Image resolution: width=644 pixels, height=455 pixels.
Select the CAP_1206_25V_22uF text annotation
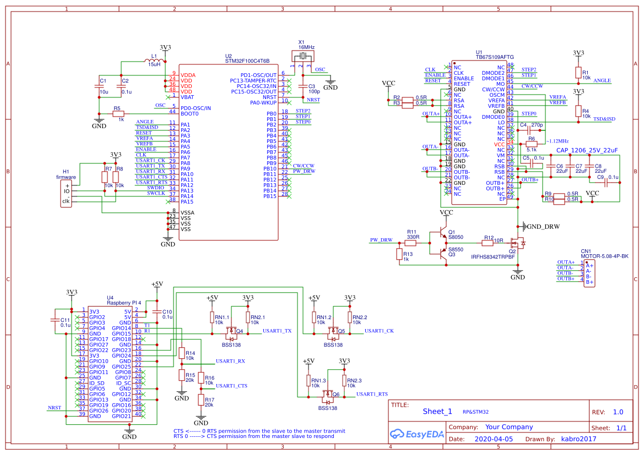[587, 150]
